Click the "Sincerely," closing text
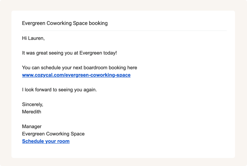This screenshot has width=247, height=166. pyautogui.click(x=32, y=105)
